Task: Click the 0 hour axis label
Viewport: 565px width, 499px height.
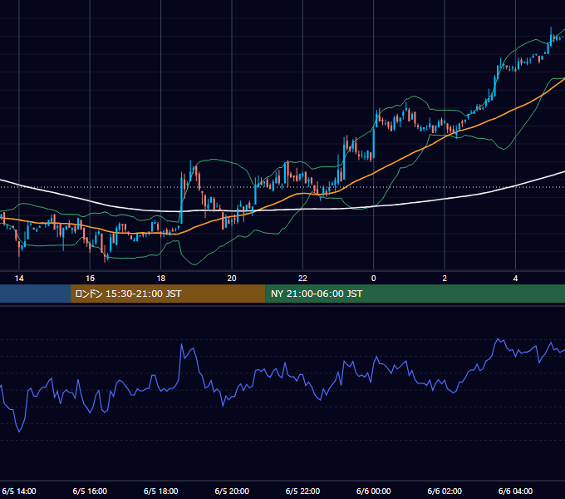Action: click(374, 279)
